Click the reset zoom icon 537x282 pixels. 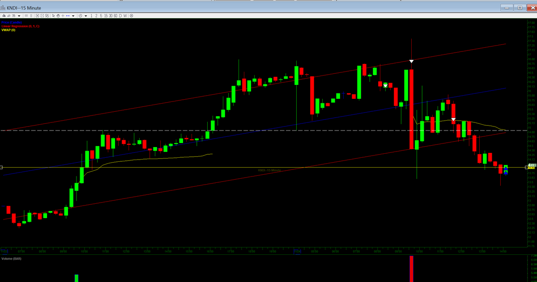47,16
